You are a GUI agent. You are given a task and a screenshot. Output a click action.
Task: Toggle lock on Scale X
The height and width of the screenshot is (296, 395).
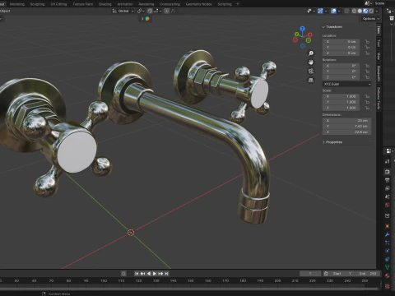367,96
